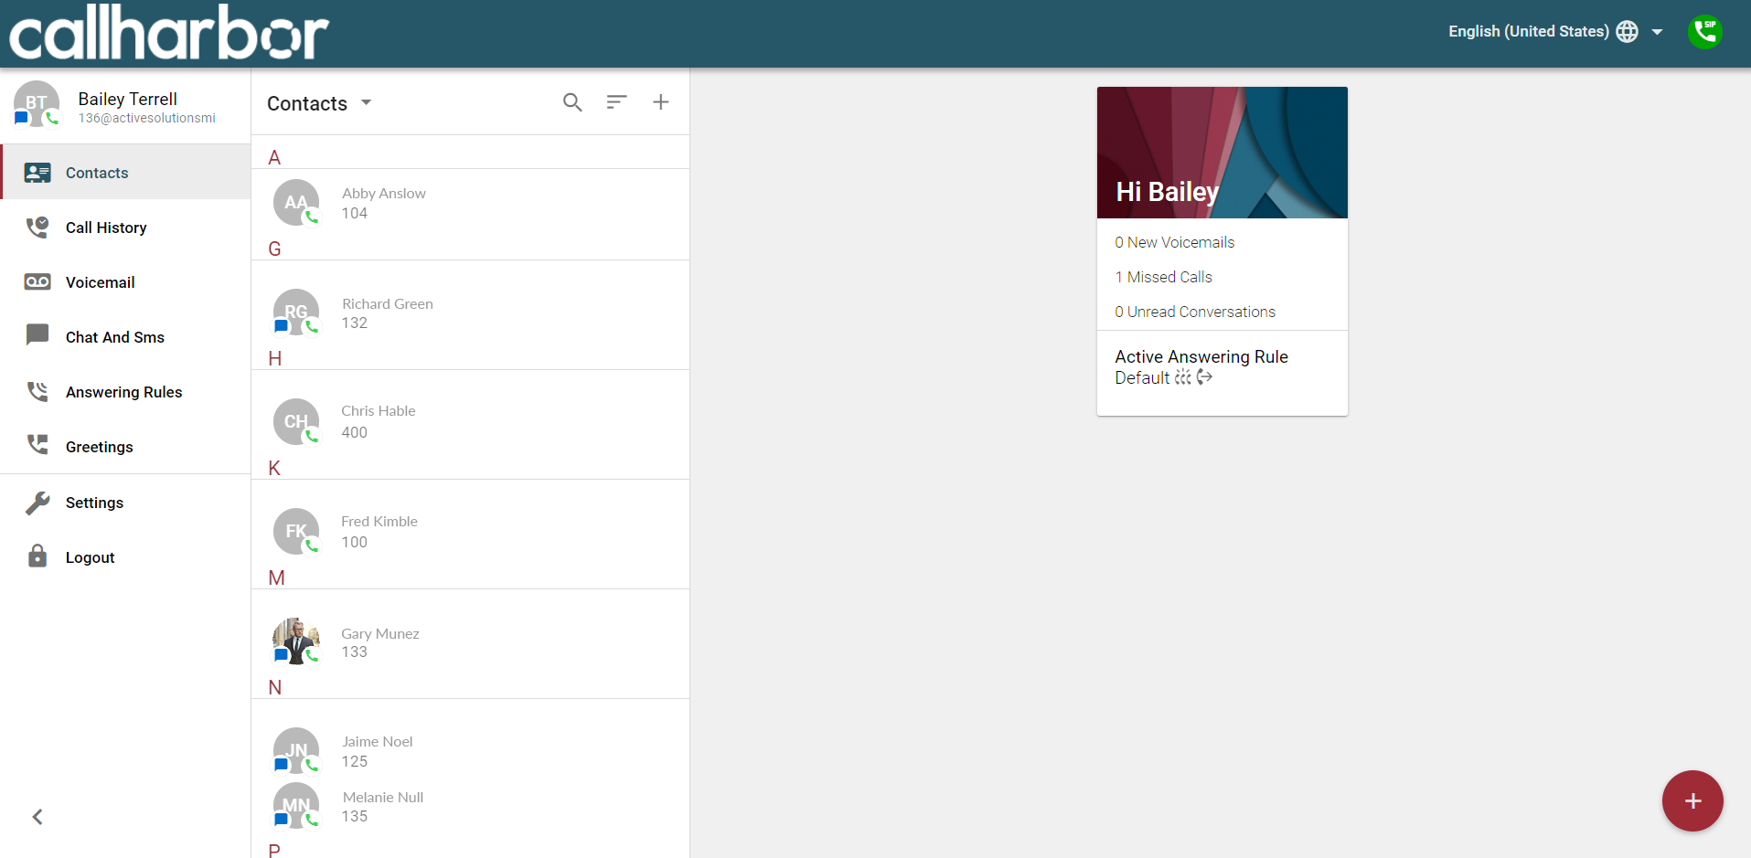The width and height of the screenshot is (1751, 858).
Task: Click the Logout padlock icon
Action: tap(37, 556)
